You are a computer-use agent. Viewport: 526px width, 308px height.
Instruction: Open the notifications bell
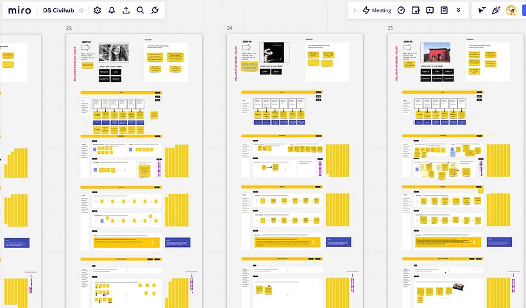point(112,10)
